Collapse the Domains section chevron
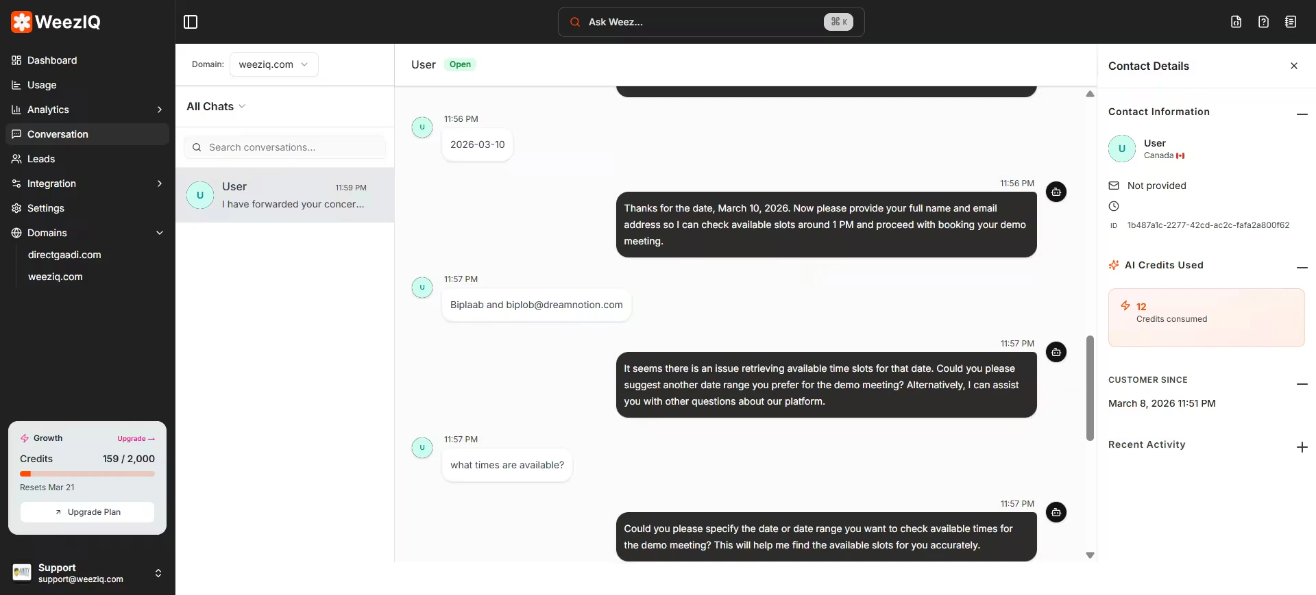 [x=160, y=233]
